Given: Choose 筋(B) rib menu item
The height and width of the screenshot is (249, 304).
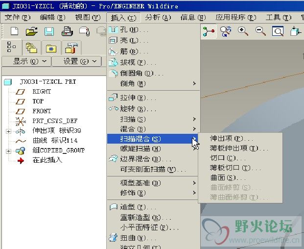Looking at the screenshot, I should click(x=153, y=51).
